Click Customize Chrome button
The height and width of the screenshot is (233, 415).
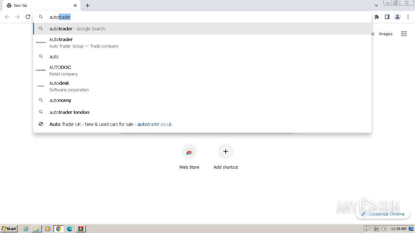[x=383, y=214]
